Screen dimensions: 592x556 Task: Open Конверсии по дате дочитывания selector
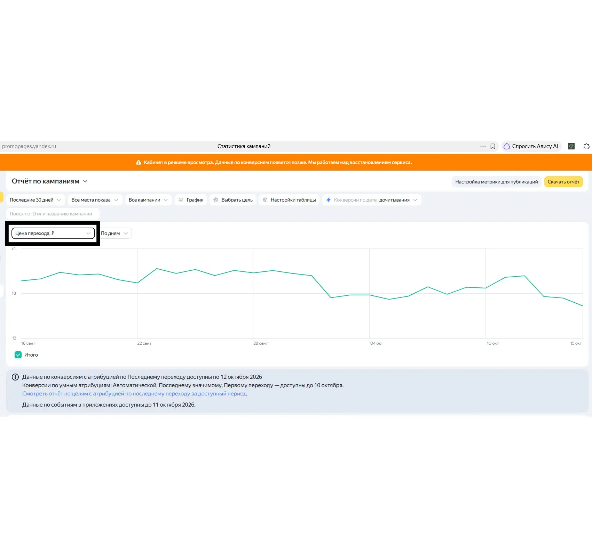click(372, 200)
